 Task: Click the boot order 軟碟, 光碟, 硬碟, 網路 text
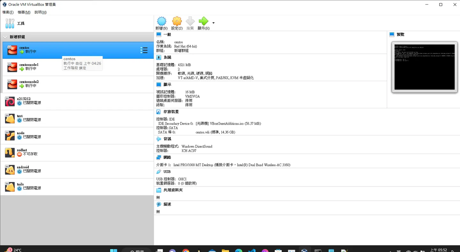(x=195, y=73)
